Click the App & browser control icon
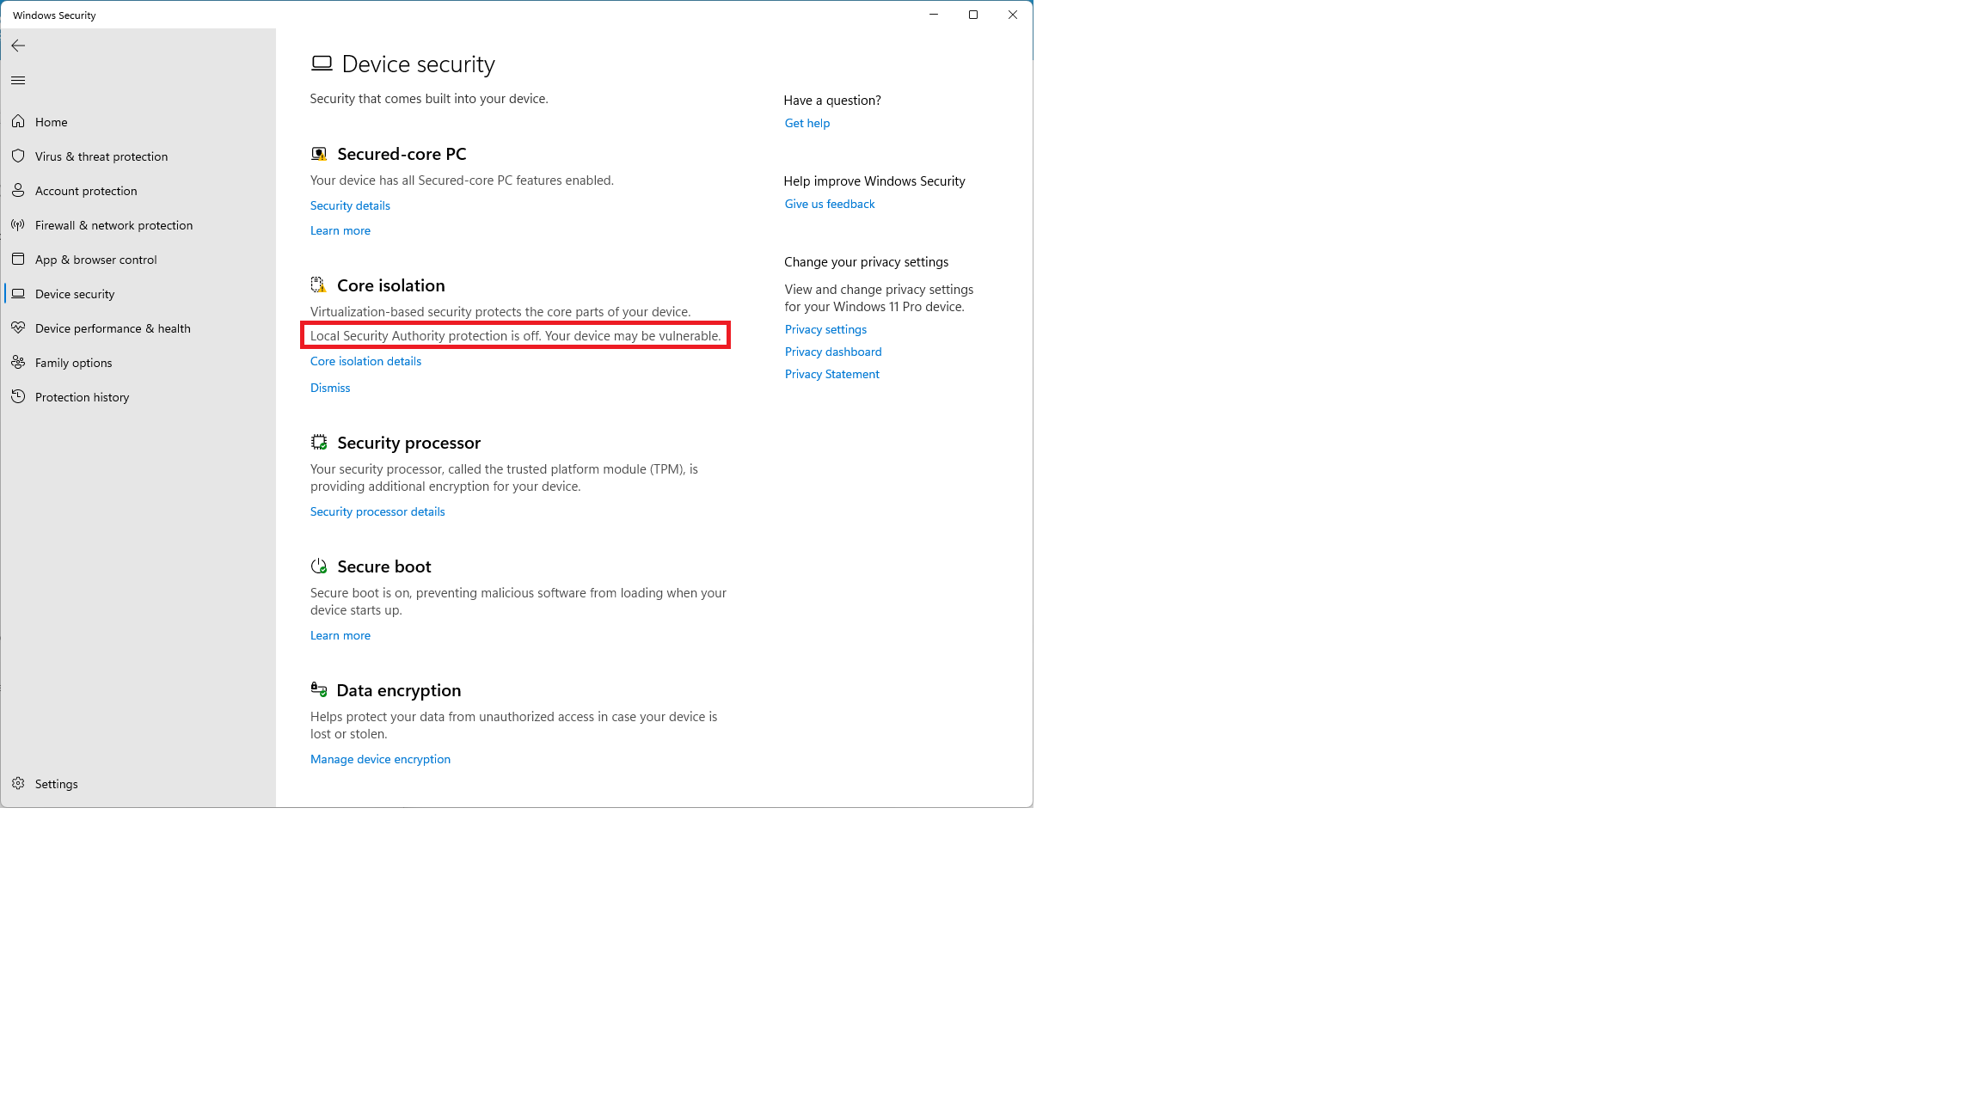The height and width of the screenshot is (1114, 1981). 18,259
